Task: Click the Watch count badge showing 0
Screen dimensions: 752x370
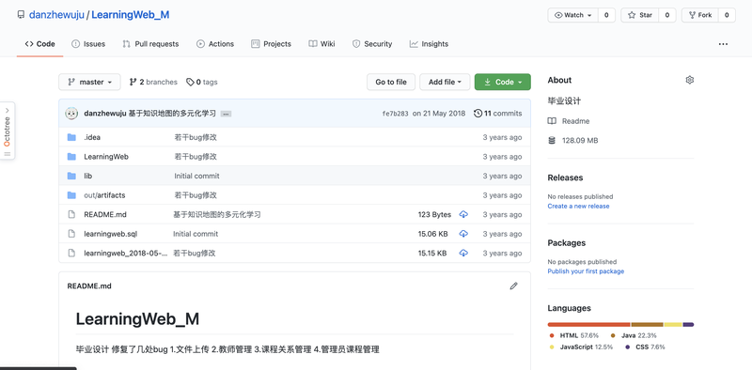Action: (x=606, y=15)
